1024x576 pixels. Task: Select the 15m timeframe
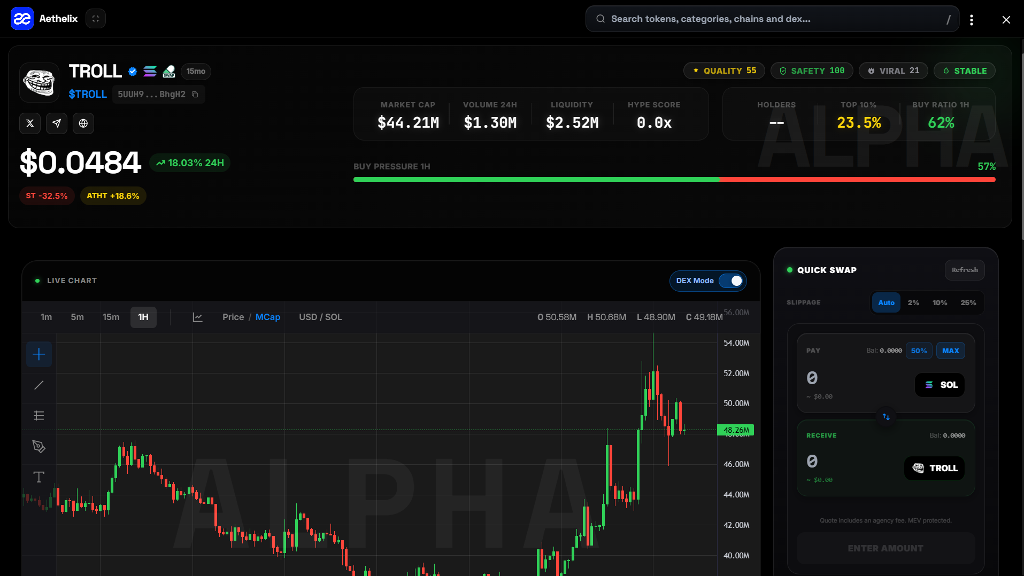click(x=111, y=317)
